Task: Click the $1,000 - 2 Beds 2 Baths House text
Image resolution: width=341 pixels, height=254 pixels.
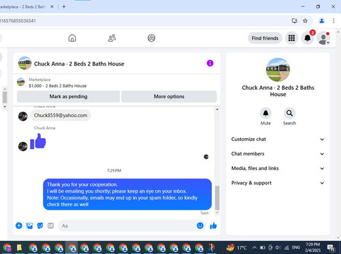Action: click(x=57, y=86)
